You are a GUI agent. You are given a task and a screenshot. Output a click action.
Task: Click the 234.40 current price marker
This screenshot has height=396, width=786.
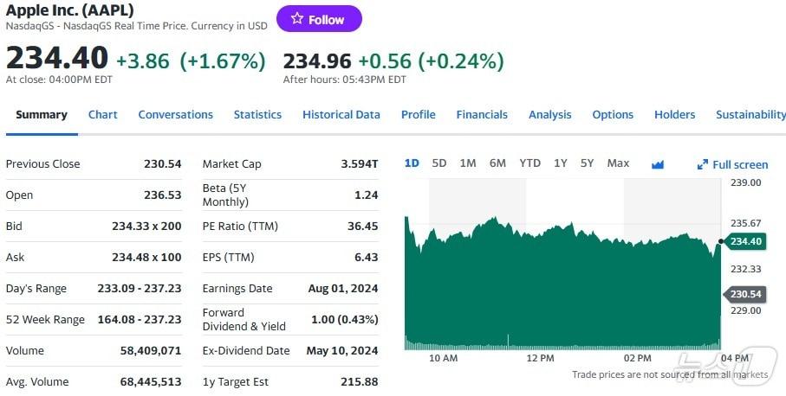[x=745, y=241]
